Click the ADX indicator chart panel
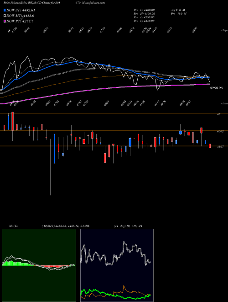The height and width of the screenshot is (302, 228). [x=117, y=265]
